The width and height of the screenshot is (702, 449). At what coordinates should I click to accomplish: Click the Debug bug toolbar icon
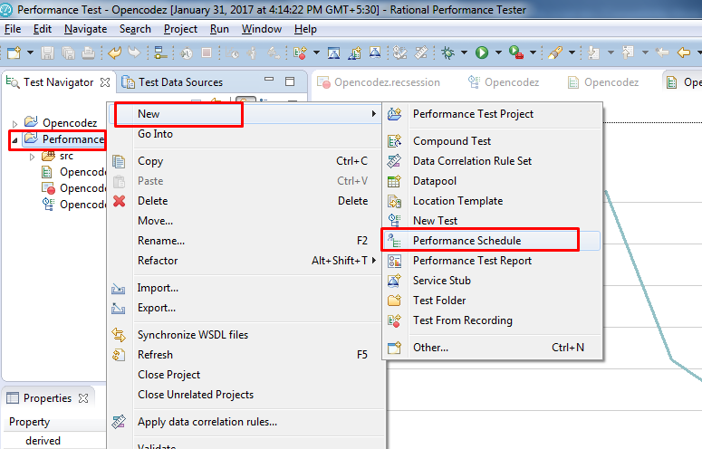pyautogui.click(x=447, y=53)
